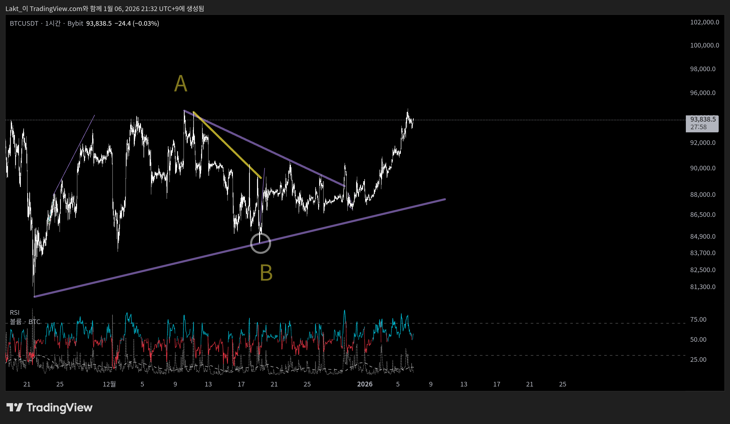
Task: Click the 100,000.0 price axis label
Action: point(705,45)
